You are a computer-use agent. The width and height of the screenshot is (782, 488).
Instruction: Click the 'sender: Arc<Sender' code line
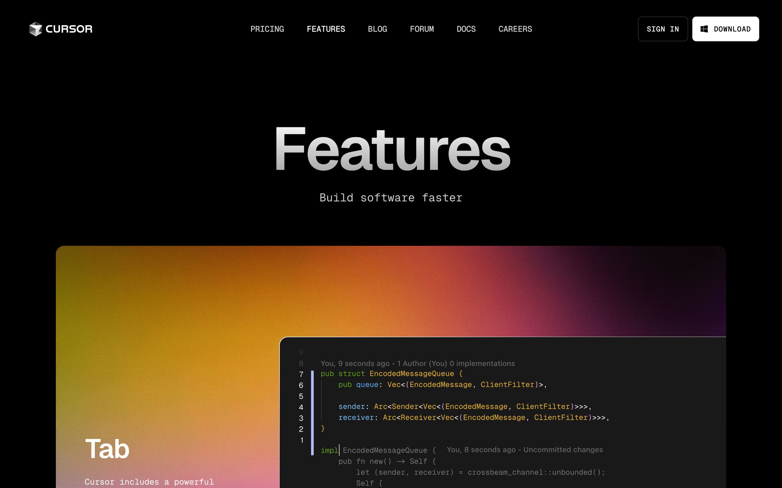(x=465, y=407)
